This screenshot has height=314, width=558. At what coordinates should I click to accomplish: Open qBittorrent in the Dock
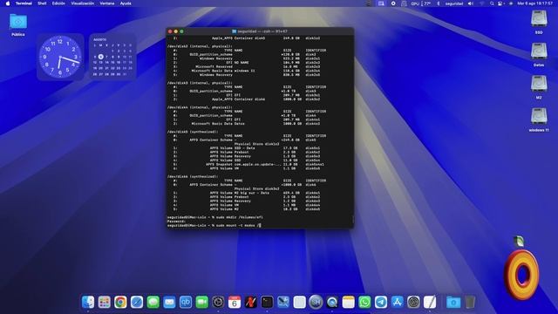click(186, 303)
